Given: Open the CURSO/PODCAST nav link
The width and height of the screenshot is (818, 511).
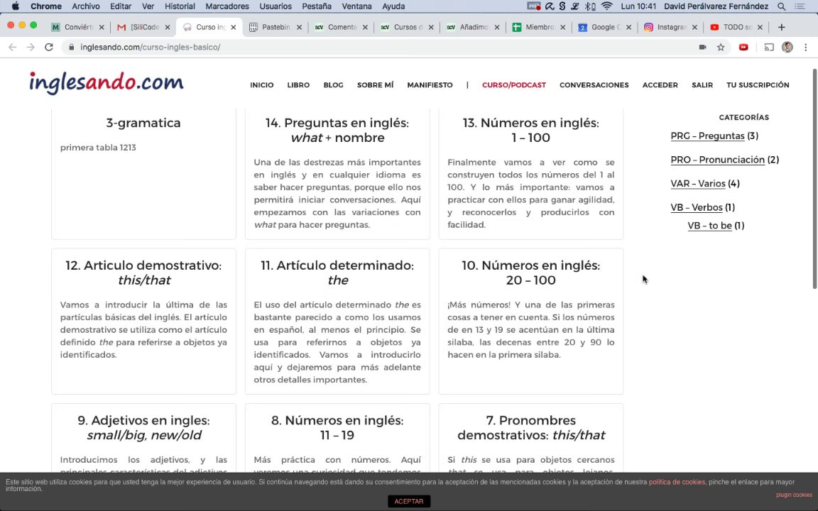Looking at the screenshot, I should point(514,85).
